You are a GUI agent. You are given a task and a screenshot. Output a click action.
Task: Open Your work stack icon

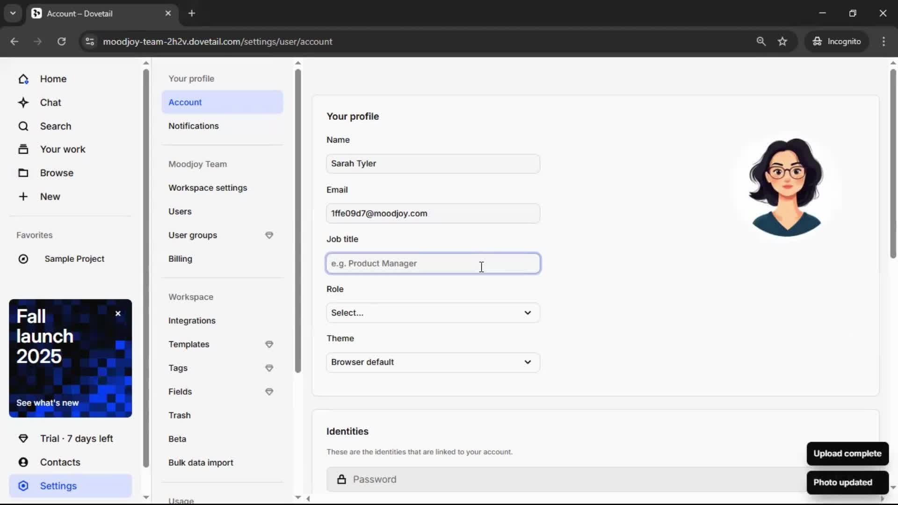[x=23, y=149]
